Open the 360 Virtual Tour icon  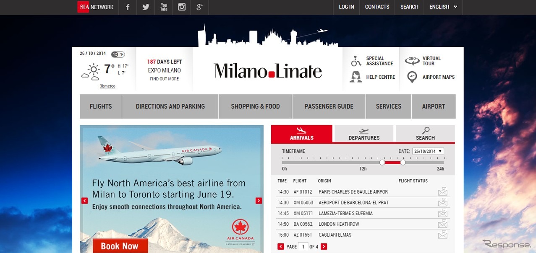[412, 61]
